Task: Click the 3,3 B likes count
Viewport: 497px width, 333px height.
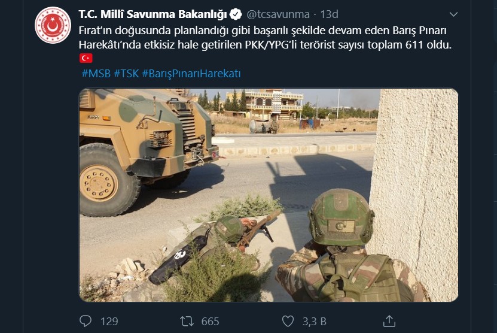Action: pos(314,322)
